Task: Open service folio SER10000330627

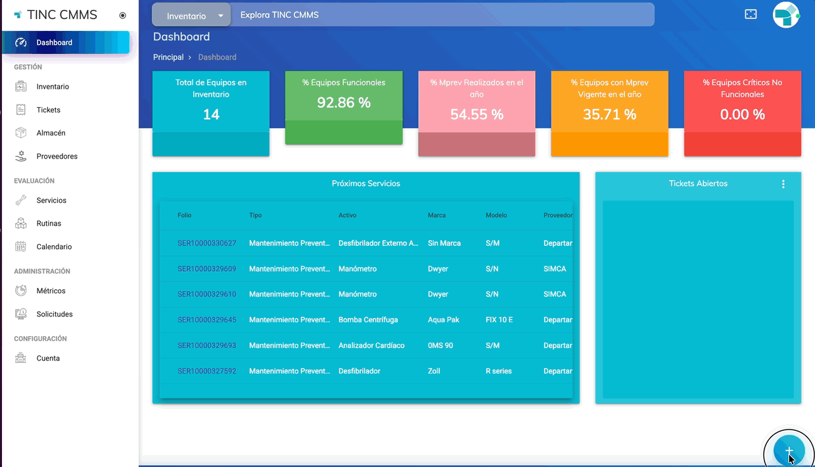Action: [x=206, y=243]
